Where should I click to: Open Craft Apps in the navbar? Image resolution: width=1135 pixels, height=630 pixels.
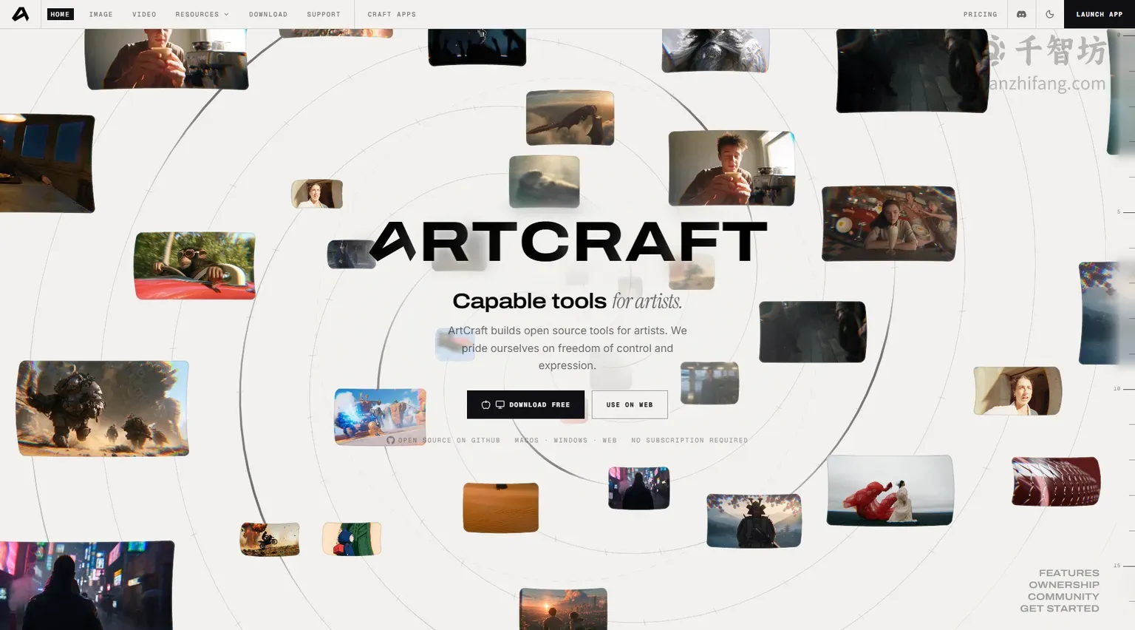[x=392, y=14]
